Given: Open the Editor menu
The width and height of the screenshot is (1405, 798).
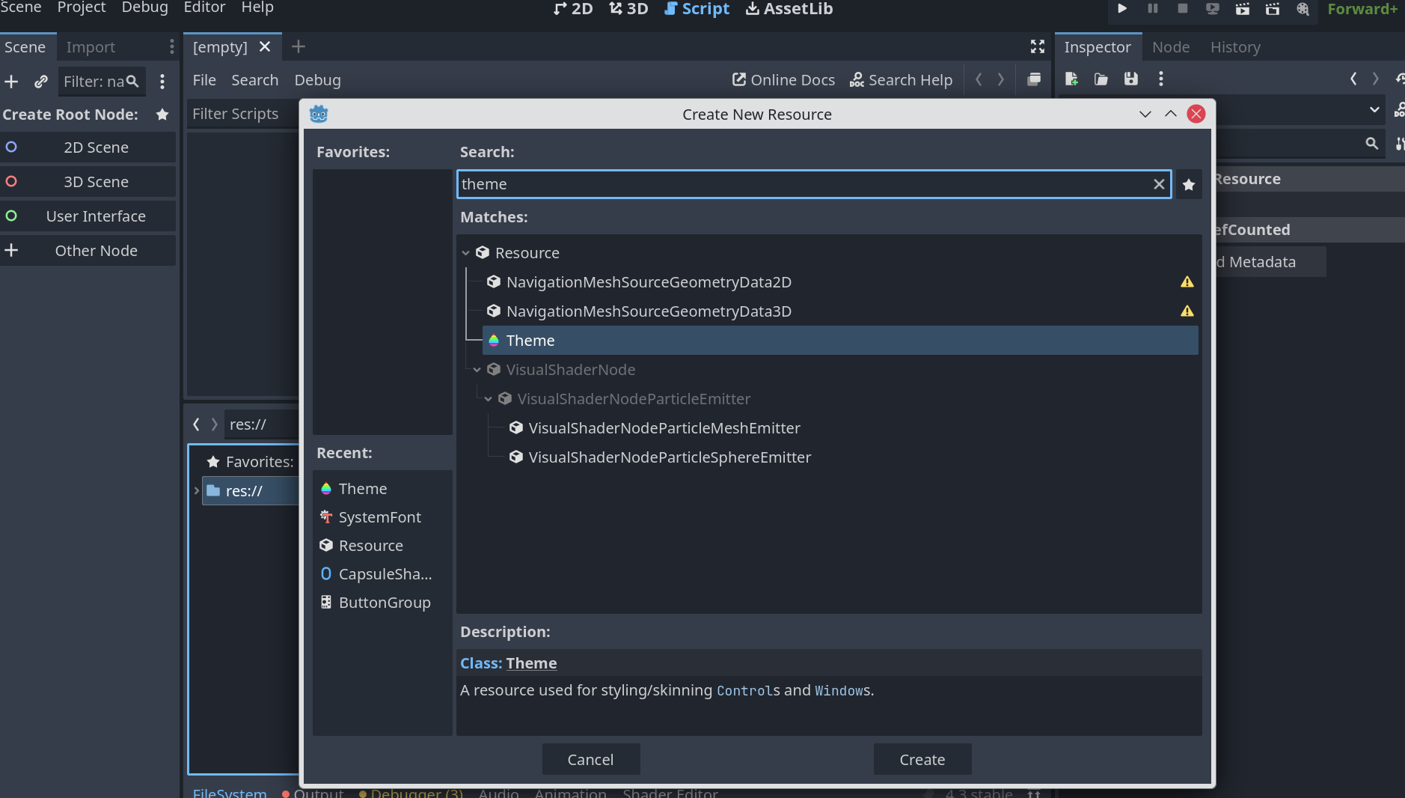Looking at the screenshot, I should point(204,7).
